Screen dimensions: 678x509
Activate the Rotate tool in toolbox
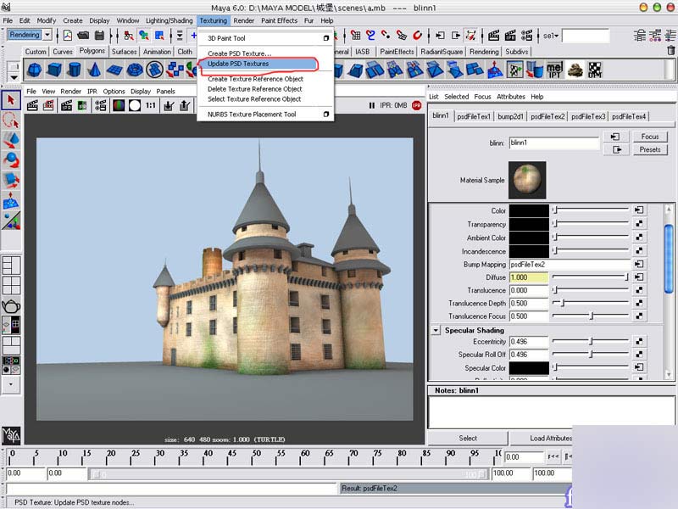pos(11,160)
